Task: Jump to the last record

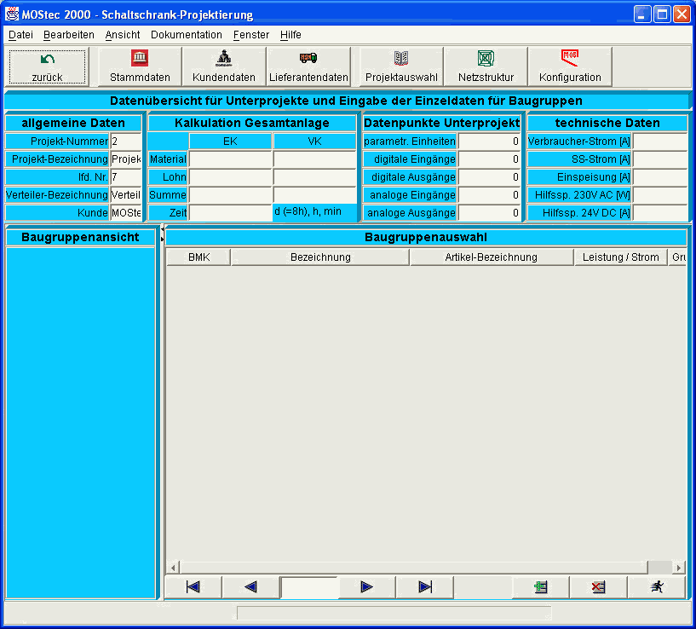Action: [425, 586]
